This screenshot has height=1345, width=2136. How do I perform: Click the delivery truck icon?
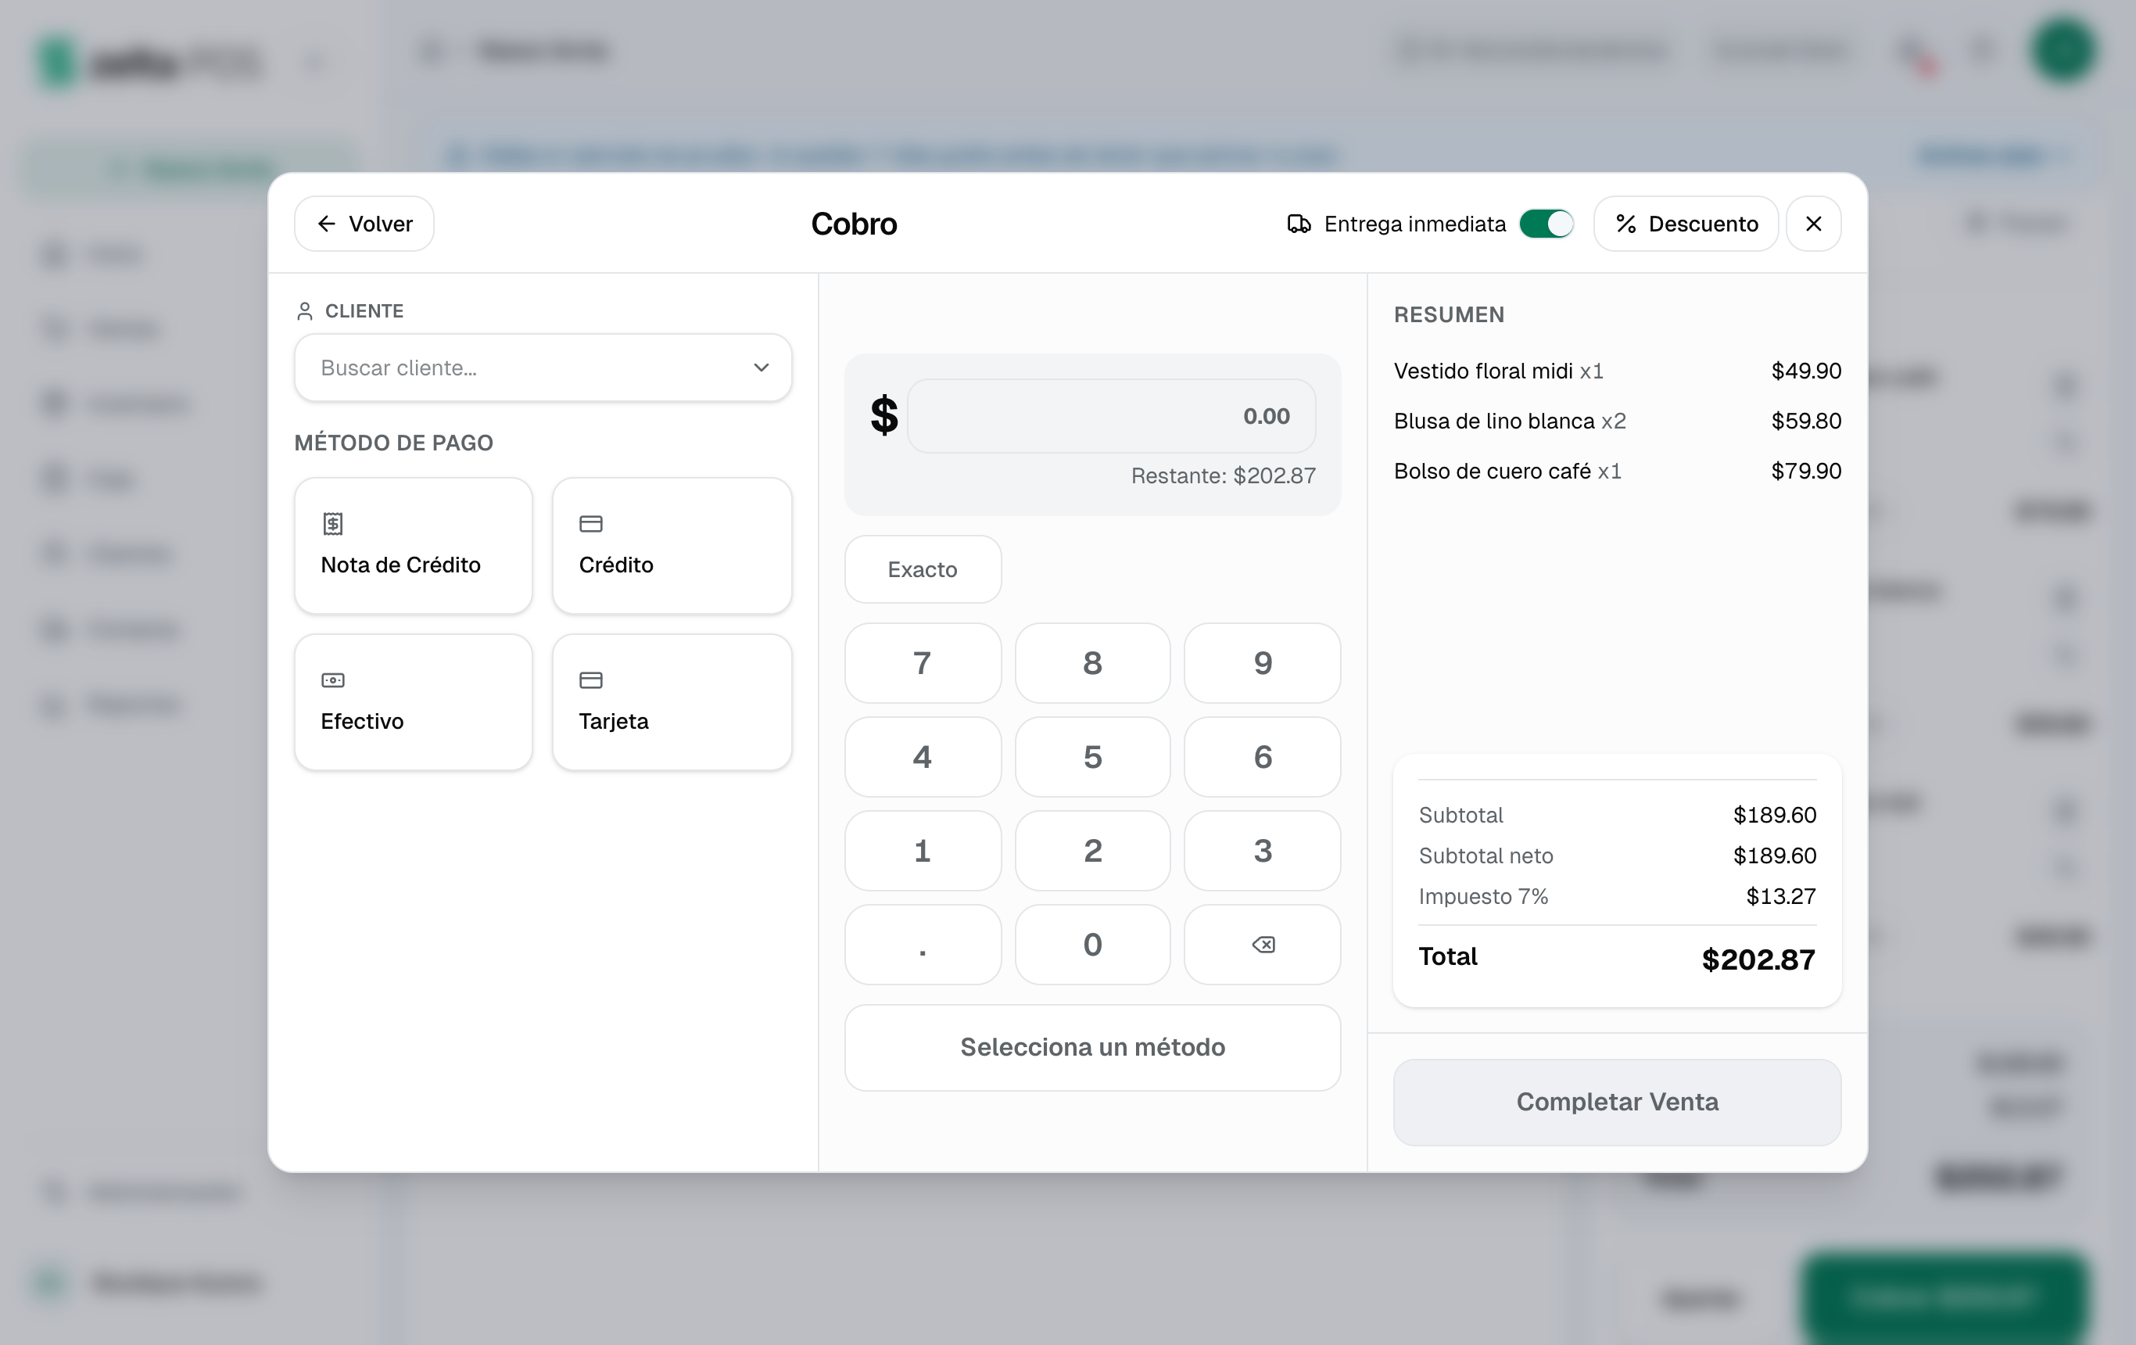coord(1299,224)
